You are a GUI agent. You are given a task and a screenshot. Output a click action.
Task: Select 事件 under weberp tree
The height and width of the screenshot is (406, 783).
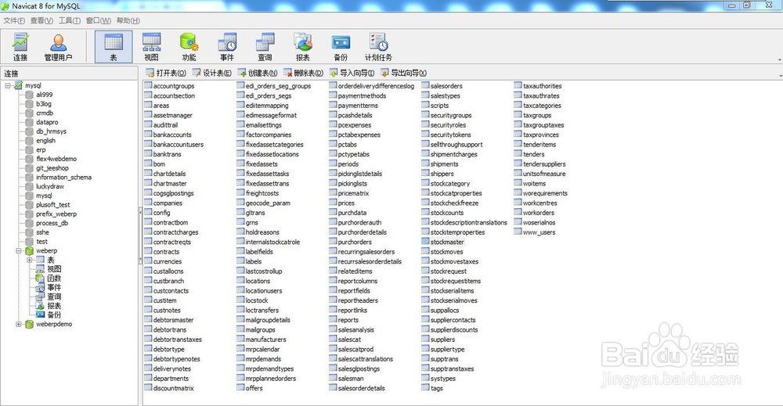tap(54, 288)
